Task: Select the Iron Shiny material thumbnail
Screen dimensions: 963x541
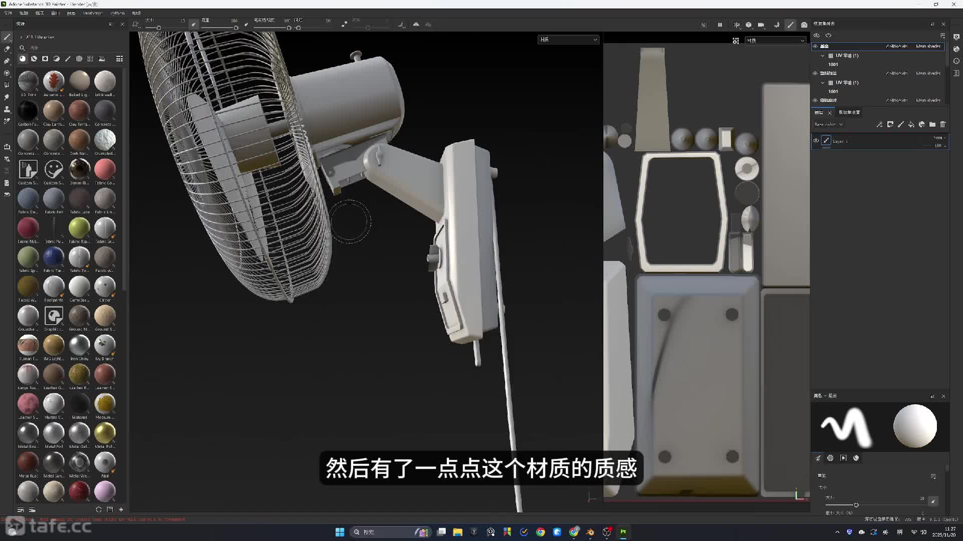Action: (79, 345)
